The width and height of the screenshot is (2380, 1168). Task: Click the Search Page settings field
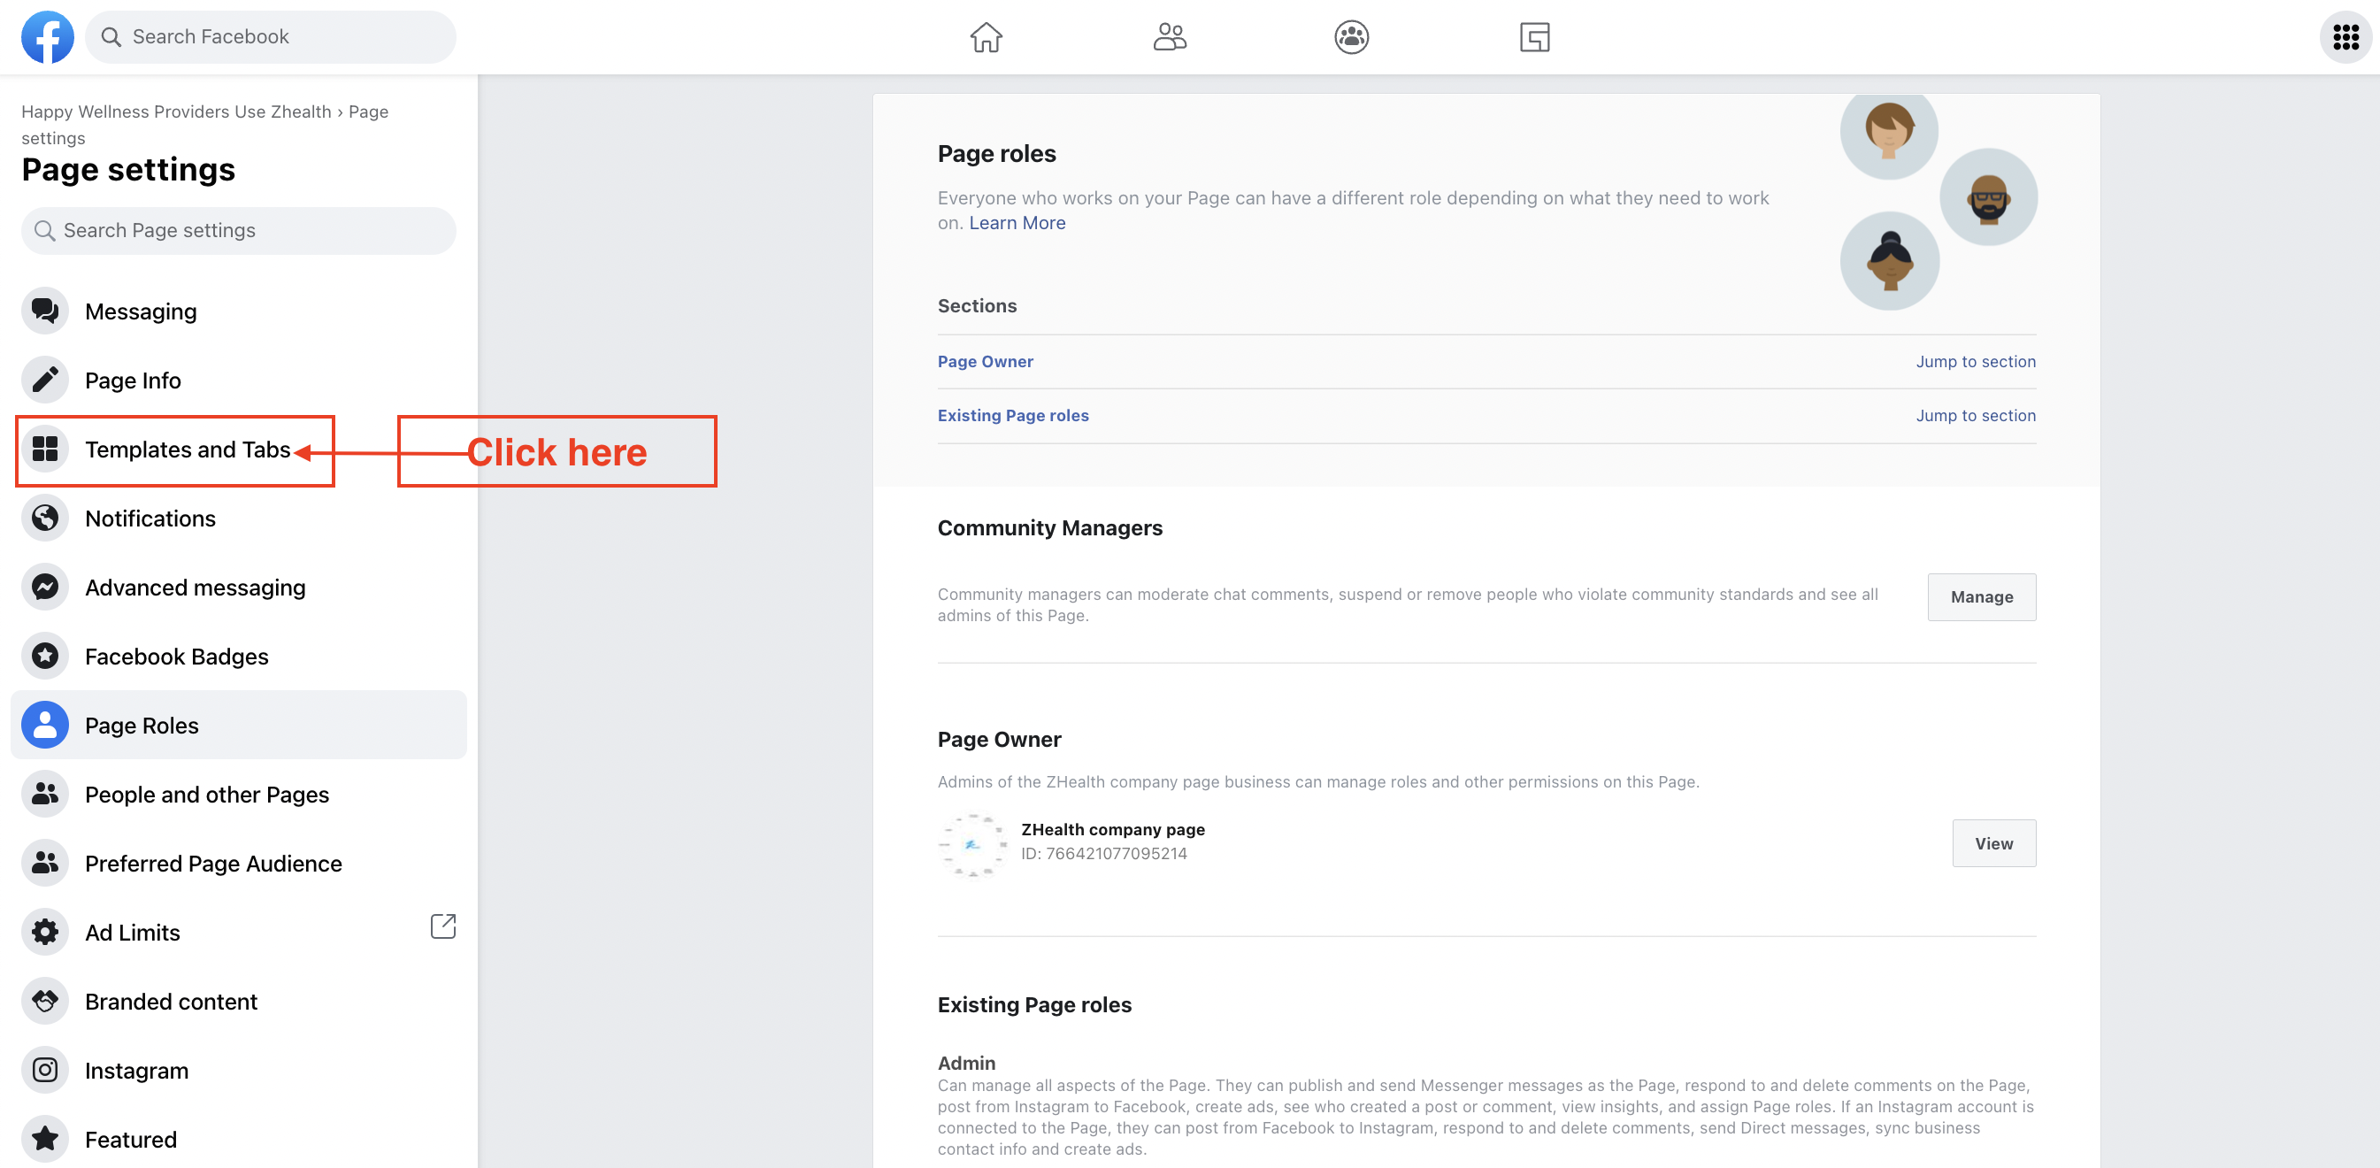tap(238, 230)
